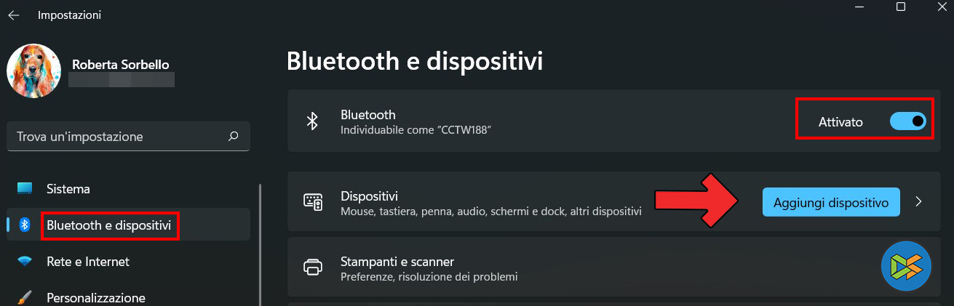Go to Personalizzazione settings

(x=95, y=297)
